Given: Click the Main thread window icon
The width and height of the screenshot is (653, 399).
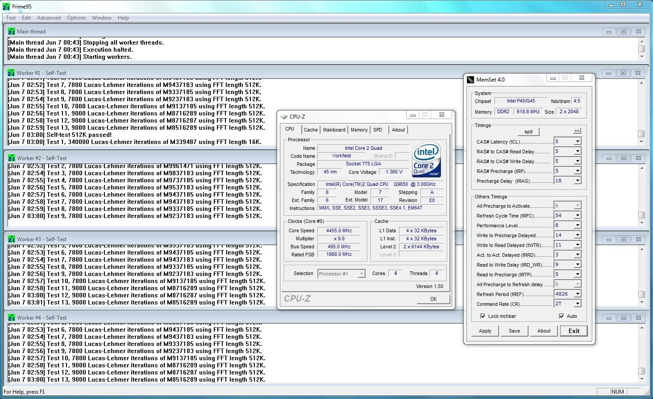Looking at the screenshot, I should (x=12, y=31).
